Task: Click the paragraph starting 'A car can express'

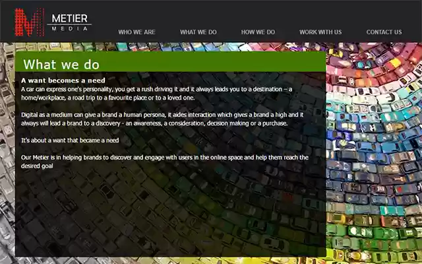Action: point(157,94)
